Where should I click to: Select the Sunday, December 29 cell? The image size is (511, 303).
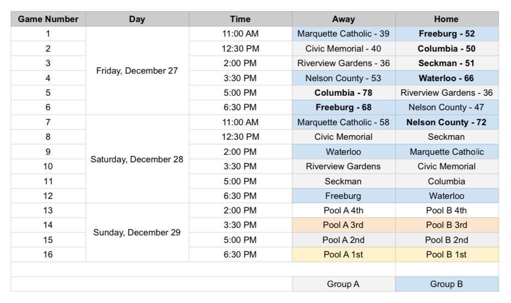(x=137, y=232)
